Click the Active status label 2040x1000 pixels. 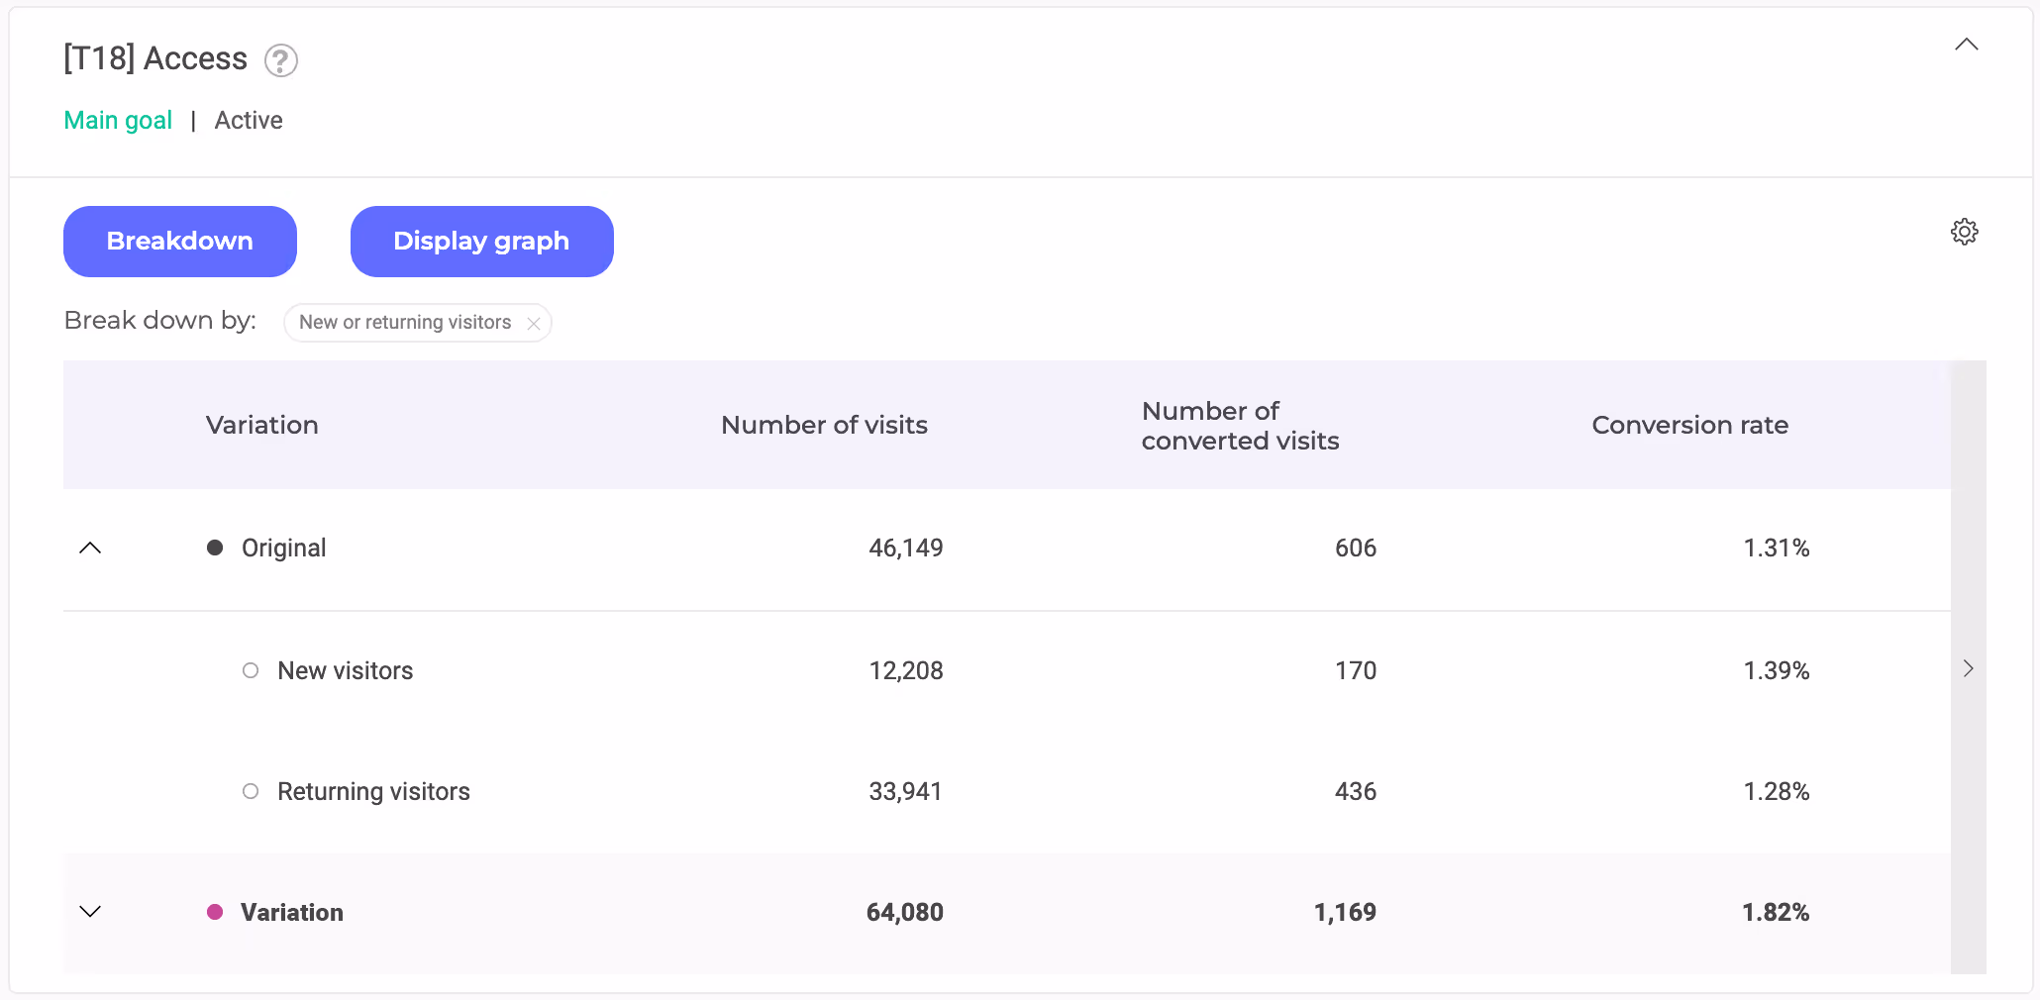[x=249, y=120]
